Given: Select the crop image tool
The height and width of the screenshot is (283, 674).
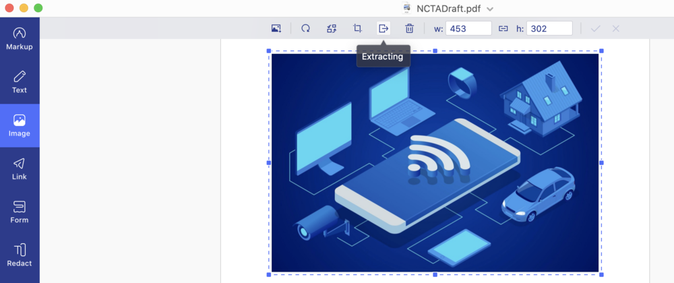Looking at the screenshot, I should pyautogui.click(x=357, y=28).
